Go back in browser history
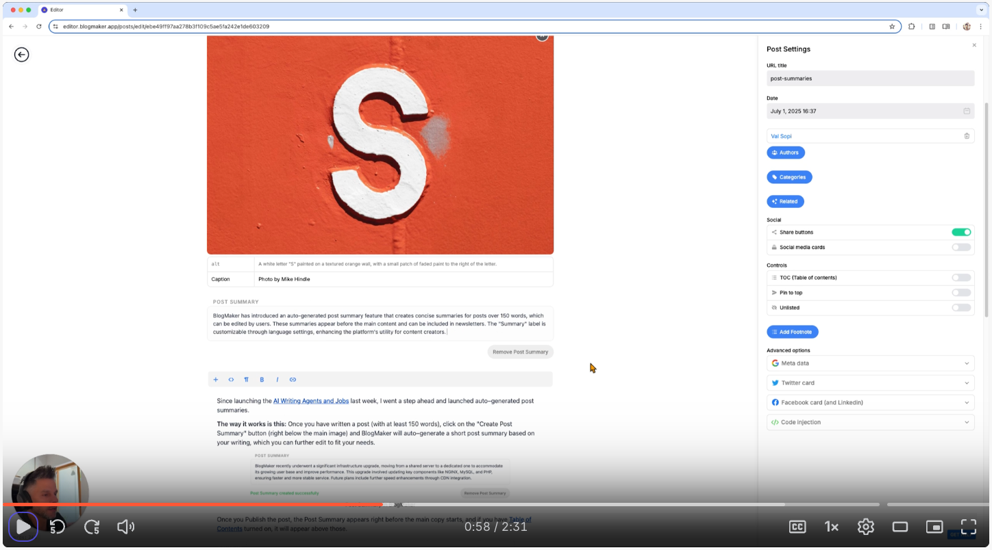This screenshot has height=550, width=992. click(x=11, y=27)
